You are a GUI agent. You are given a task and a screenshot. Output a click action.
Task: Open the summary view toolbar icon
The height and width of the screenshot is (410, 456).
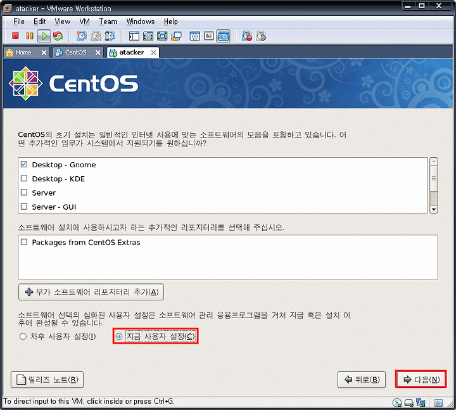coord(194,36)
